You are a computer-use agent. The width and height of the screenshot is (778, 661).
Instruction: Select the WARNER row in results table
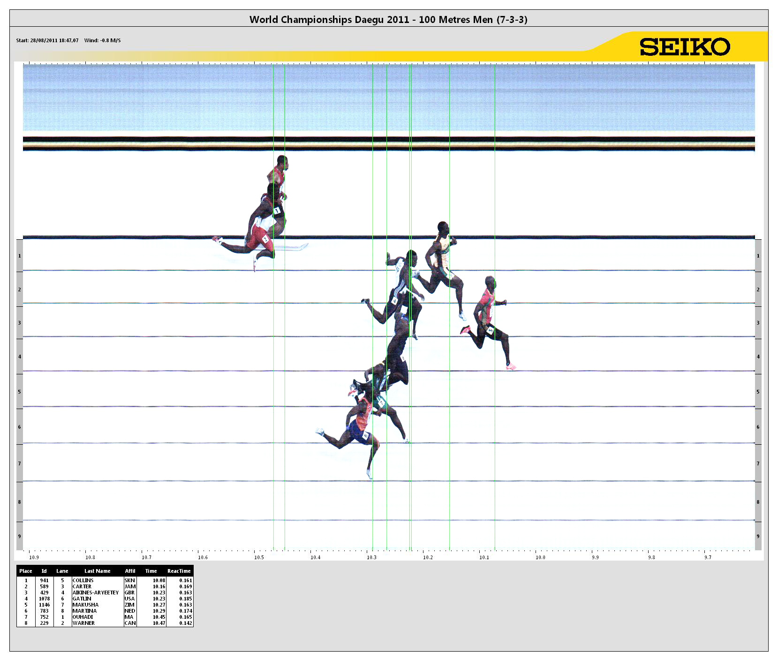[x=83, y=623]
